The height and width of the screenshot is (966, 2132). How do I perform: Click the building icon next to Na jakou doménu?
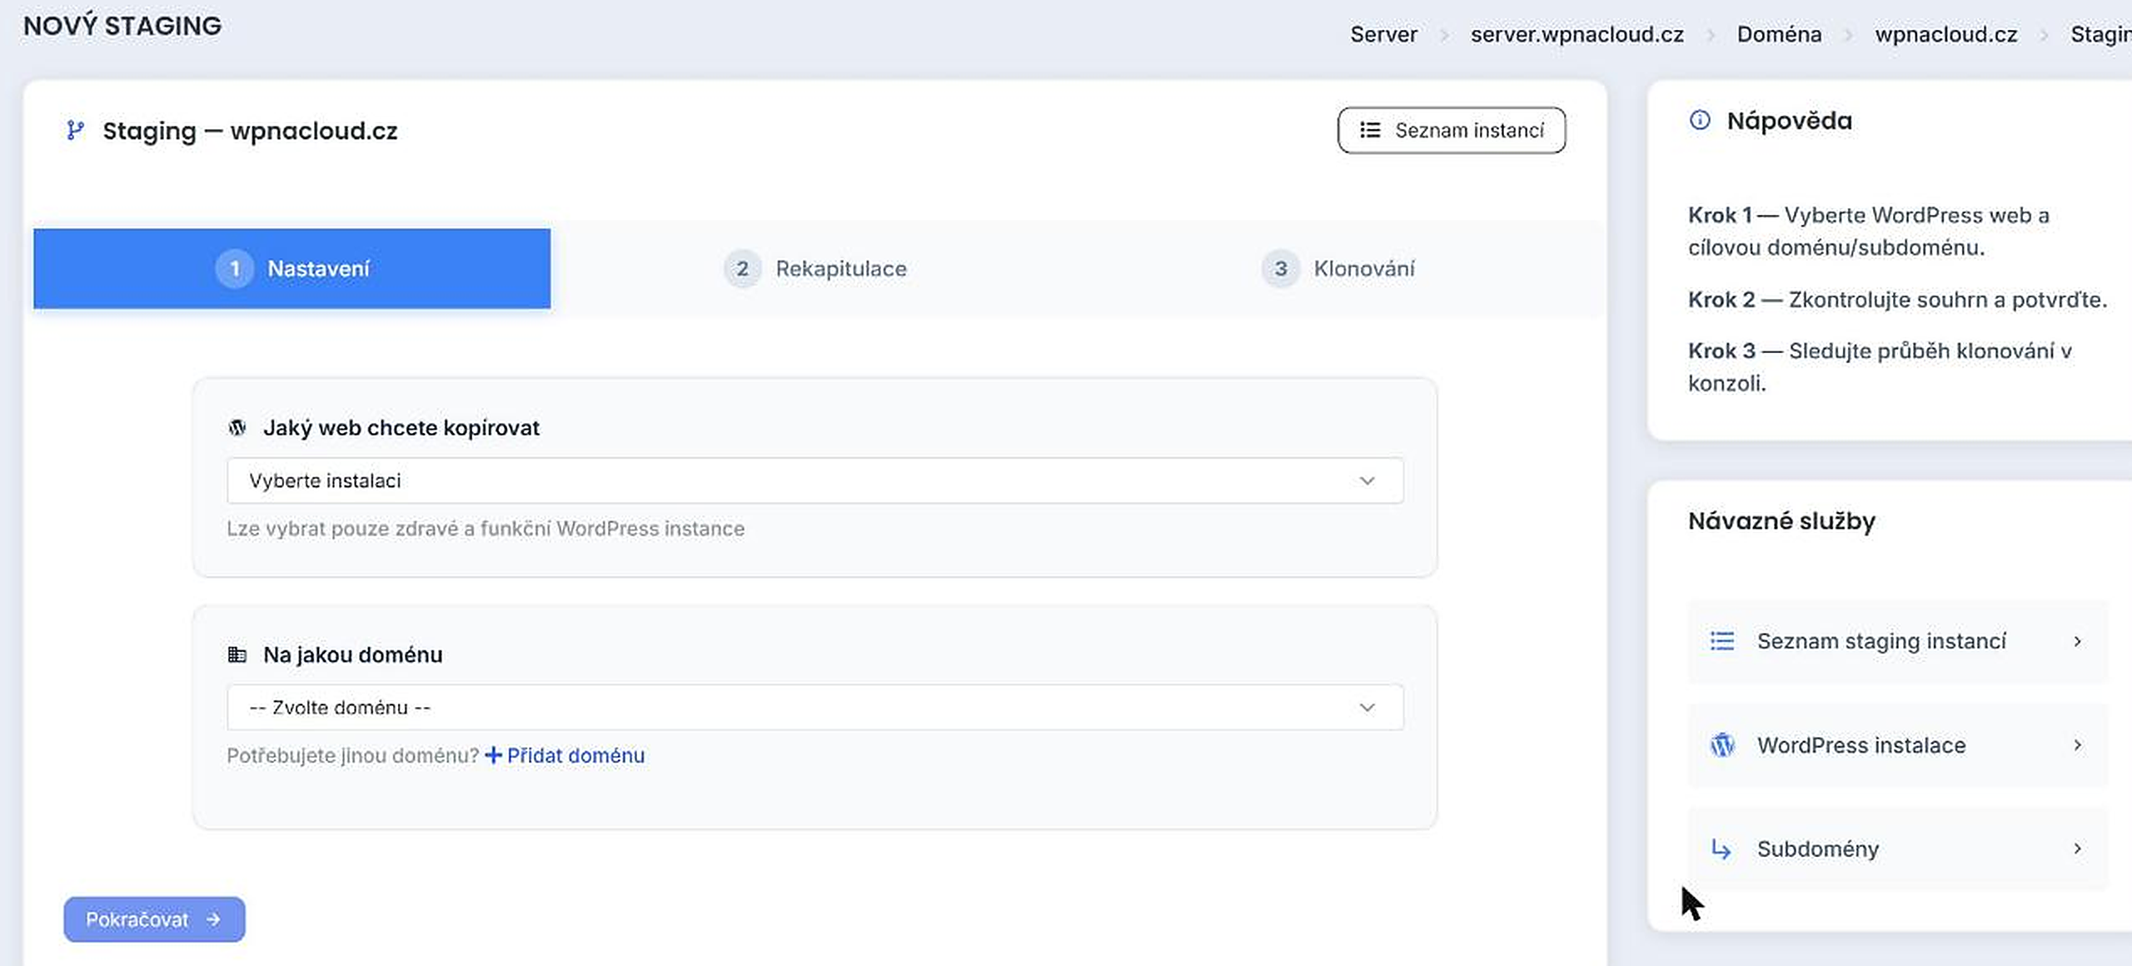[237, 655]
